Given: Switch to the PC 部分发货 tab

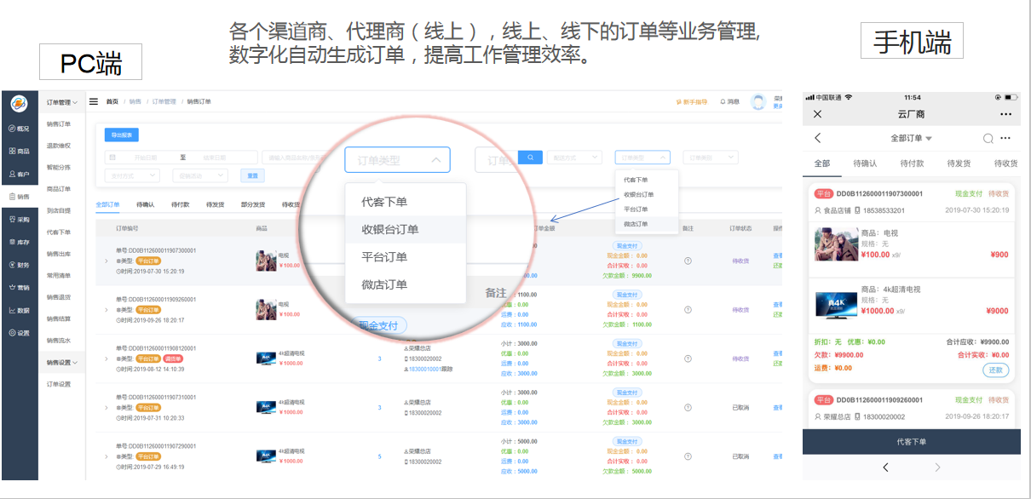Looking at the screenshot, I should [253, 204].
